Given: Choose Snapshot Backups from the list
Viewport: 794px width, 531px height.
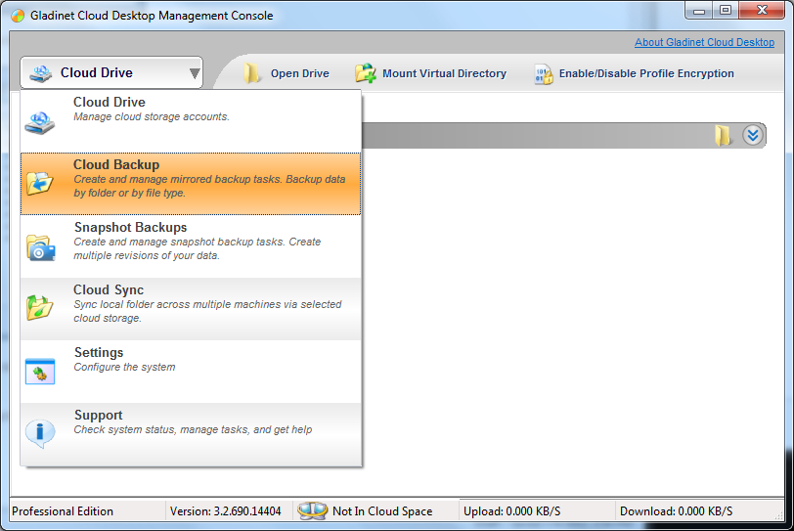Looking at the screenshot, I should 191,246.
